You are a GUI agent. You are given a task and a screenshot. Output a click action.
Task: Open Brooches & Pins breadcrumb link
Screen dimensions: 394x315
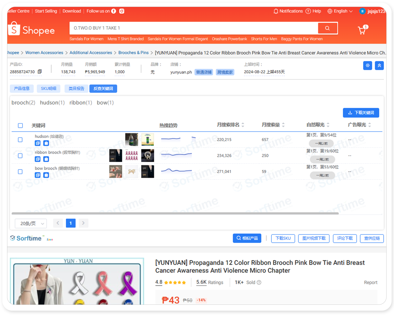pos(133,52)
